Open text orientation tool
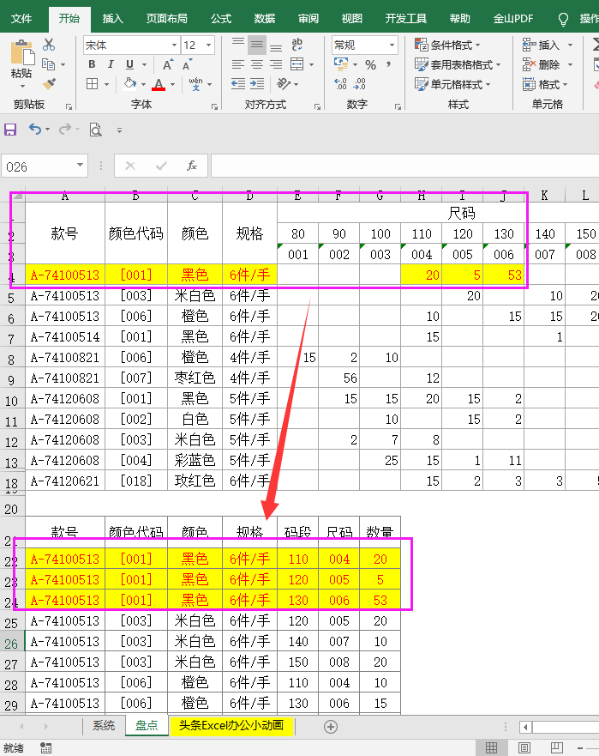 click(x=284, y=84)
